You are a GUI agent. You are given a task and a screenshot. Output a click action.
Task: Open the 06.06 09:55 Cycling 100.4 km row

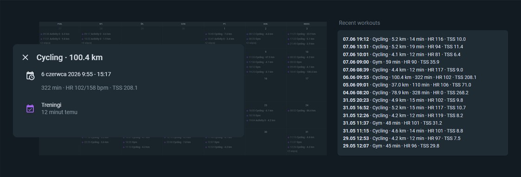409,77
